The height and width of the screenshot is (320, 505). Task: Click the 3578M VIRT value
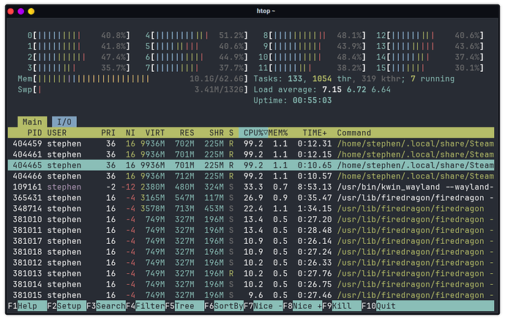152,209
